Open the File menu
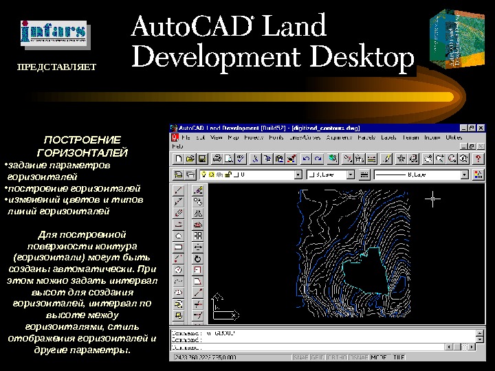 click(x=186, y=137)
